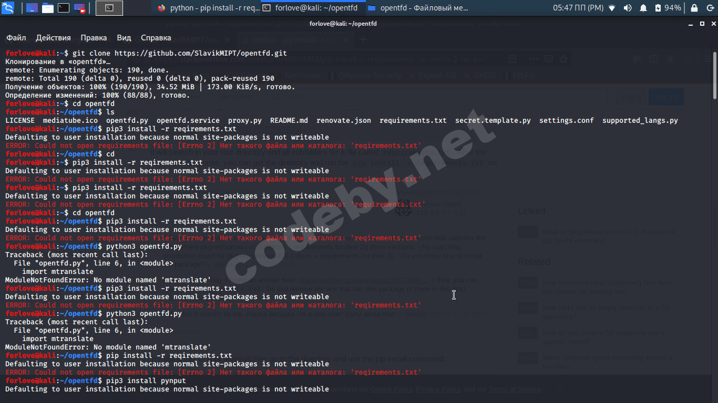The image size is (718, 403).
Task: Minimize the terminal window
Action: (x=690, y=24)
